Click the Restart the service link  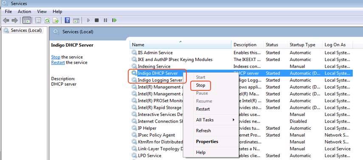coord(58,62)
